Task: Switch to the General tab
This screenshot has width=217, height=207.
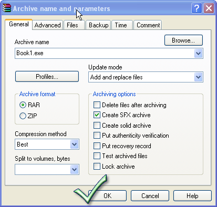Action: tap(19, 24)
